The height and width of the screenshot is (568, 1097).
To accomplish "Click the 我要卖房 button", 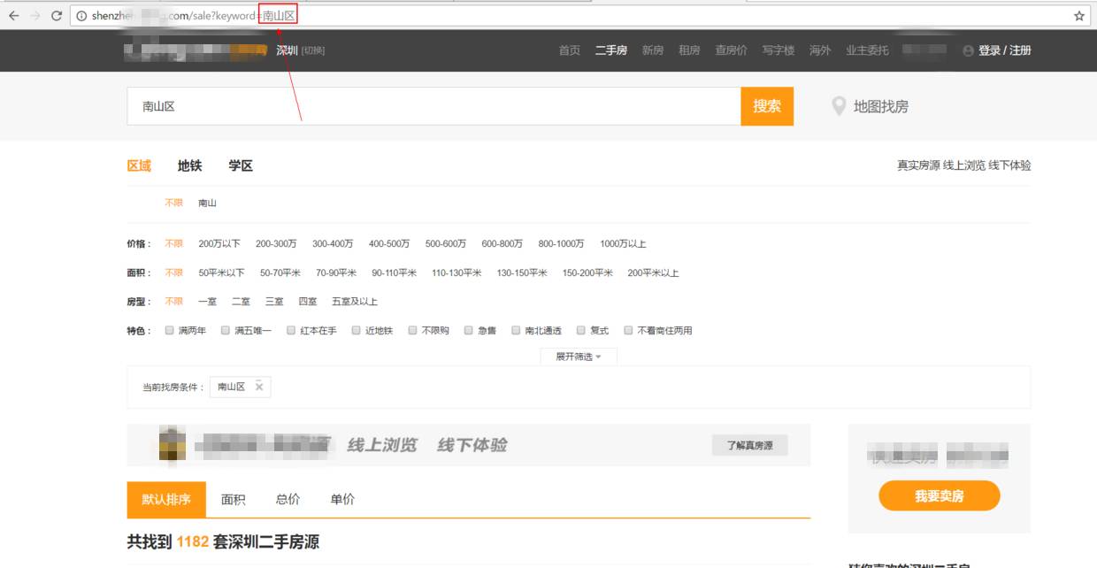I will click(x=940, y=495).
